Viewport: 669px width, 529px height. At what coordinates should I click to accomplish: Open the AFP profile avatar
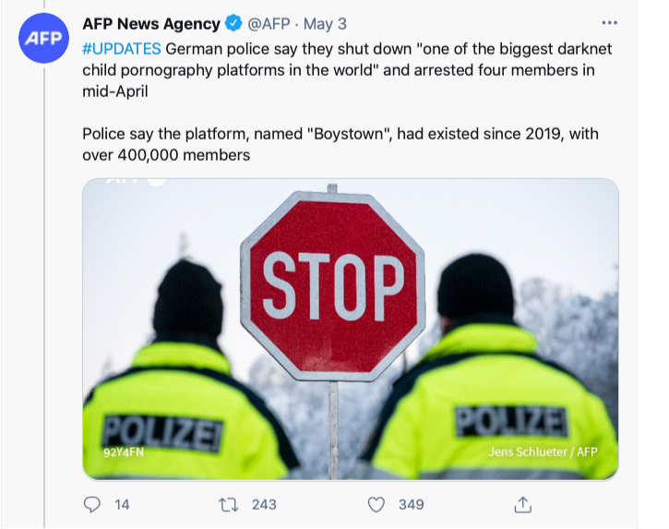[x=42, y=39]
